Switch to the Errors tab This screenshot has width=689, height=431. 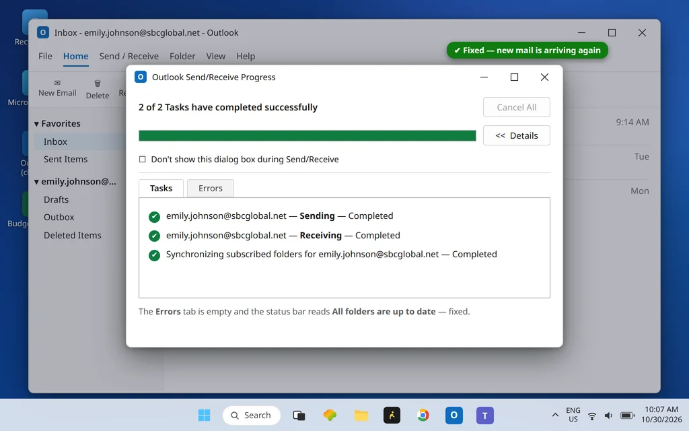point(211,189)
